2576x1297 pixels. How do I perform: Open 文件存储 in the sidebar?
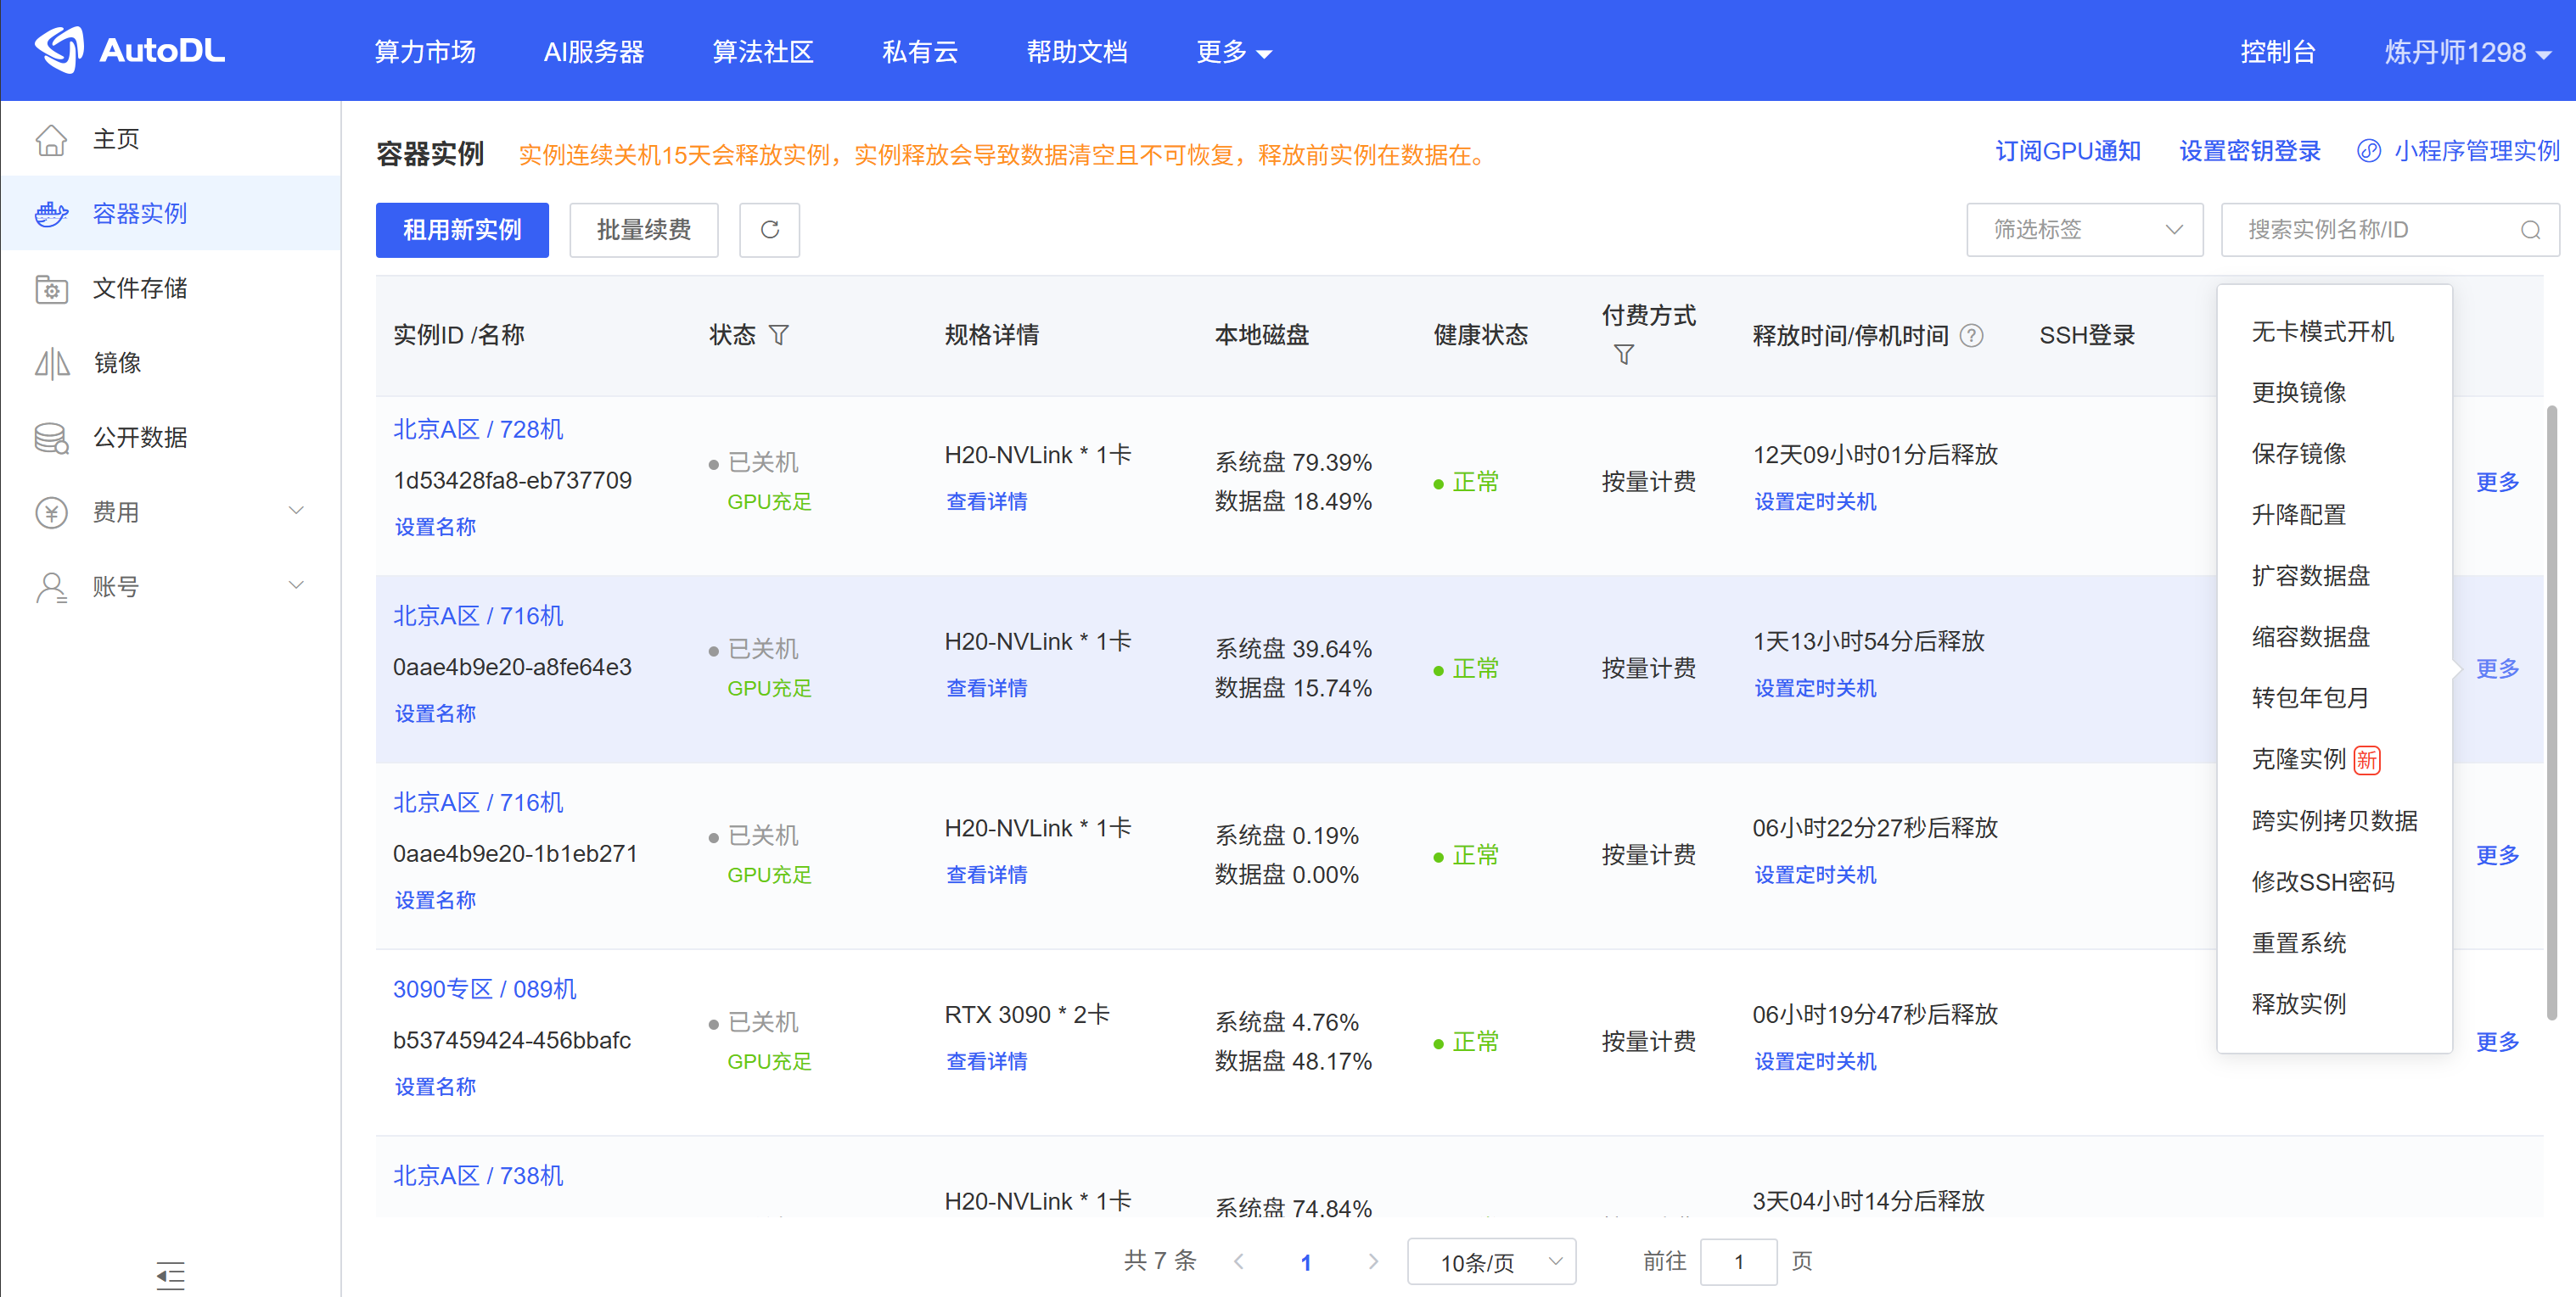pyautogui.click(x=139, y=288)
